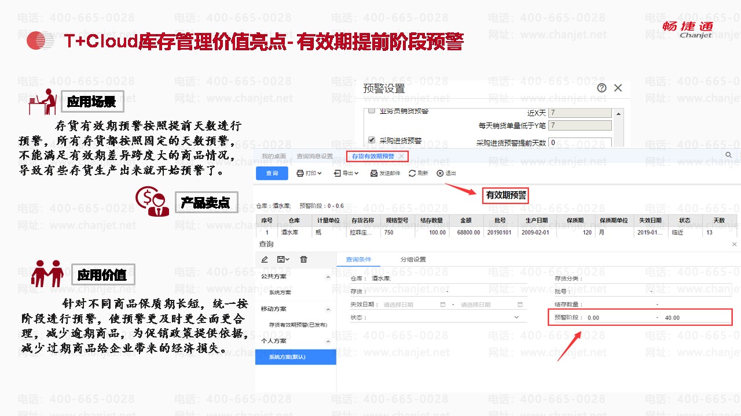This screenshot has width=741, height=416.
Task: Select the 2009-02-01 production date cell
Action: tap(536, 232)
